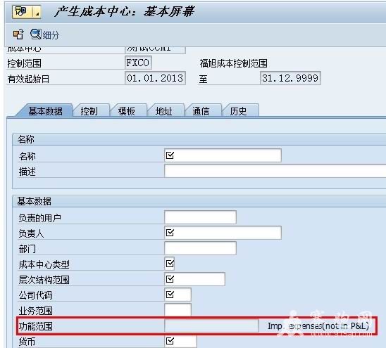Click the 业务范围 input field
This screenshot has width=386, height=348.
(178, 310)
